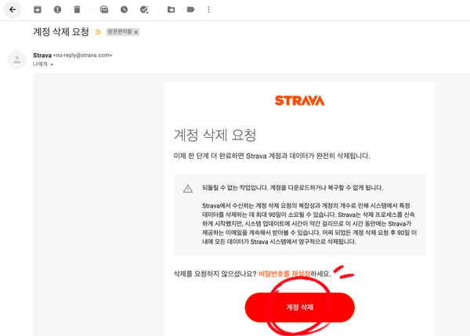The height and width of the screenshot is (336, 470).
Task: Select 계정 삭제 요청 heading in email body
Action: (215, 135)
